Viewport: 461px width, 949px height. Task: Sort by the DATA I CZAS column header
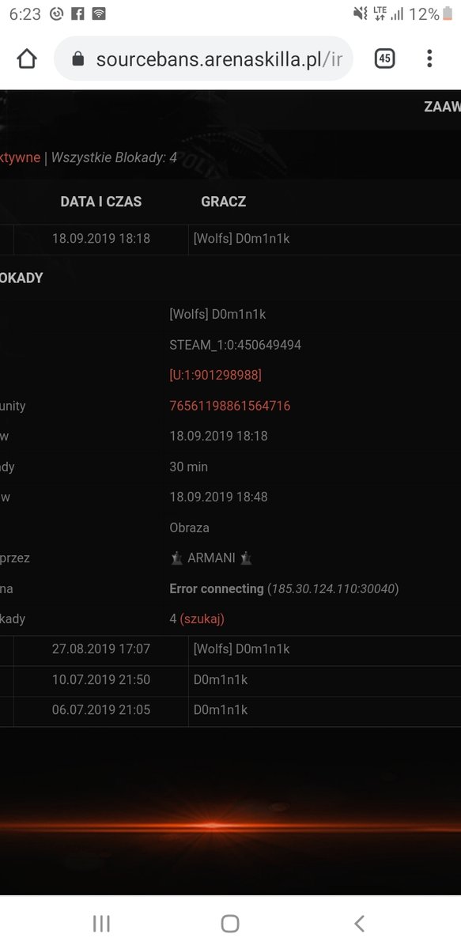coord(101,202)
